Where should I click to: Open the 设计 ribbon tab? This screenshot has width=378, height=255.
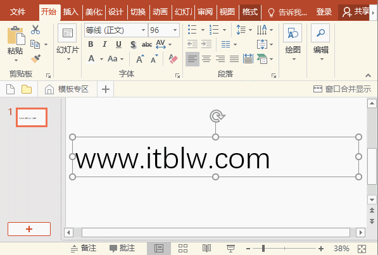click(x=115, y=11)
